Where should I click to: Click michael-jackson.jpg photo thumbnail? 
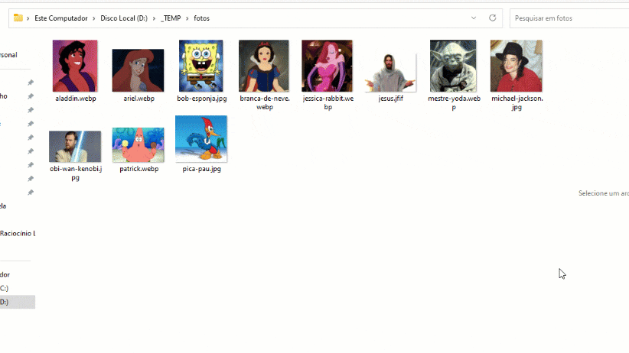[517, 66]
